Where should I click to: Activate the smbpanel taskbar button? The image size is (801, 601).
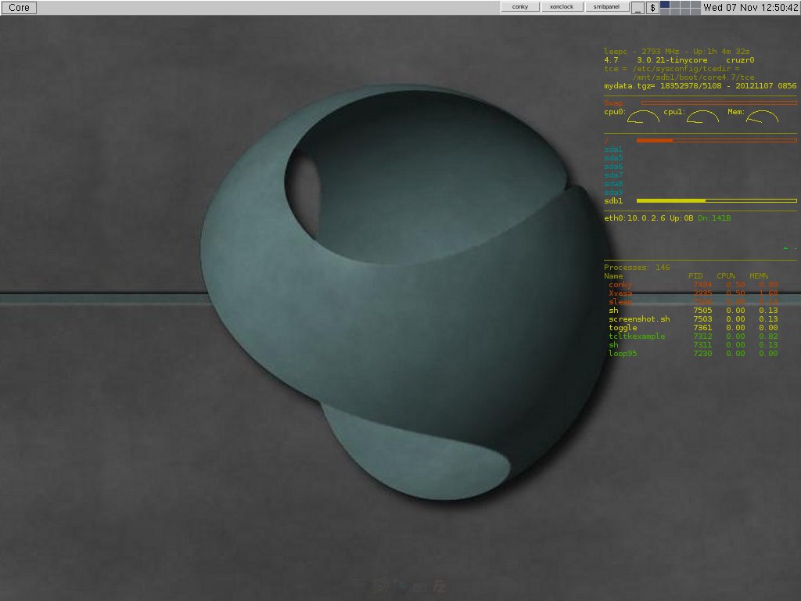(x=607, y=7)
